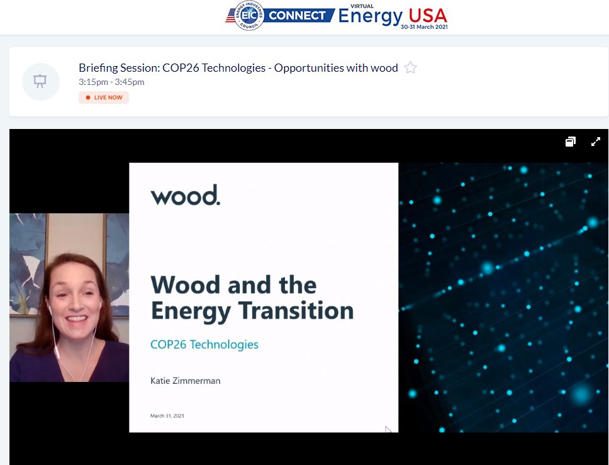The width and height of the screenshot is (609, 465).
Task: Click the 30-31 March 2021 event date
Action: [424, 27]
